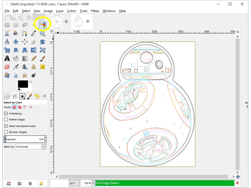Set mode to replace current selection
This screenshot has width=251, height=188.
click(14, 107)
